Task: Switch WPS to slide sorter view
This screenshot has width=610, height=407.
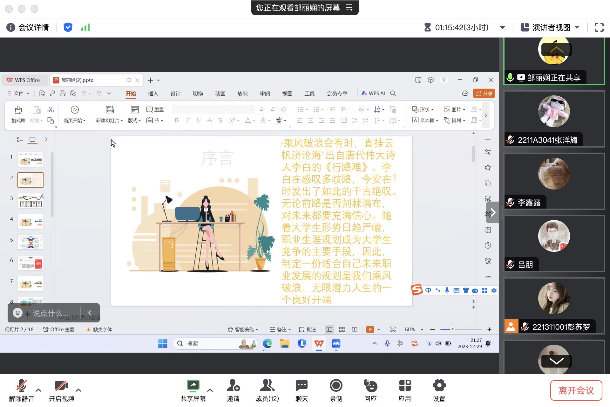Action: [x=342, y=329]
